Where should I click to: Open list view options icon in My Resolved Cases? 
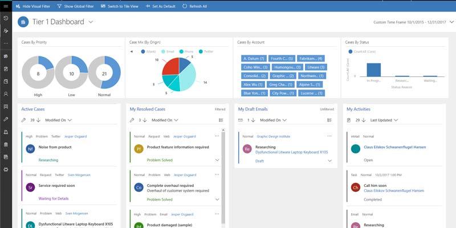(221, 120)
